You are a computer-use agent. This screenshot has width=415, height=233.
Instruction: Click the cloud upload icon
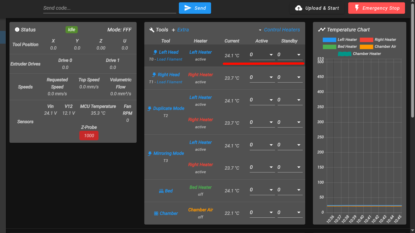pyautogui.click(x=299, y=8)
